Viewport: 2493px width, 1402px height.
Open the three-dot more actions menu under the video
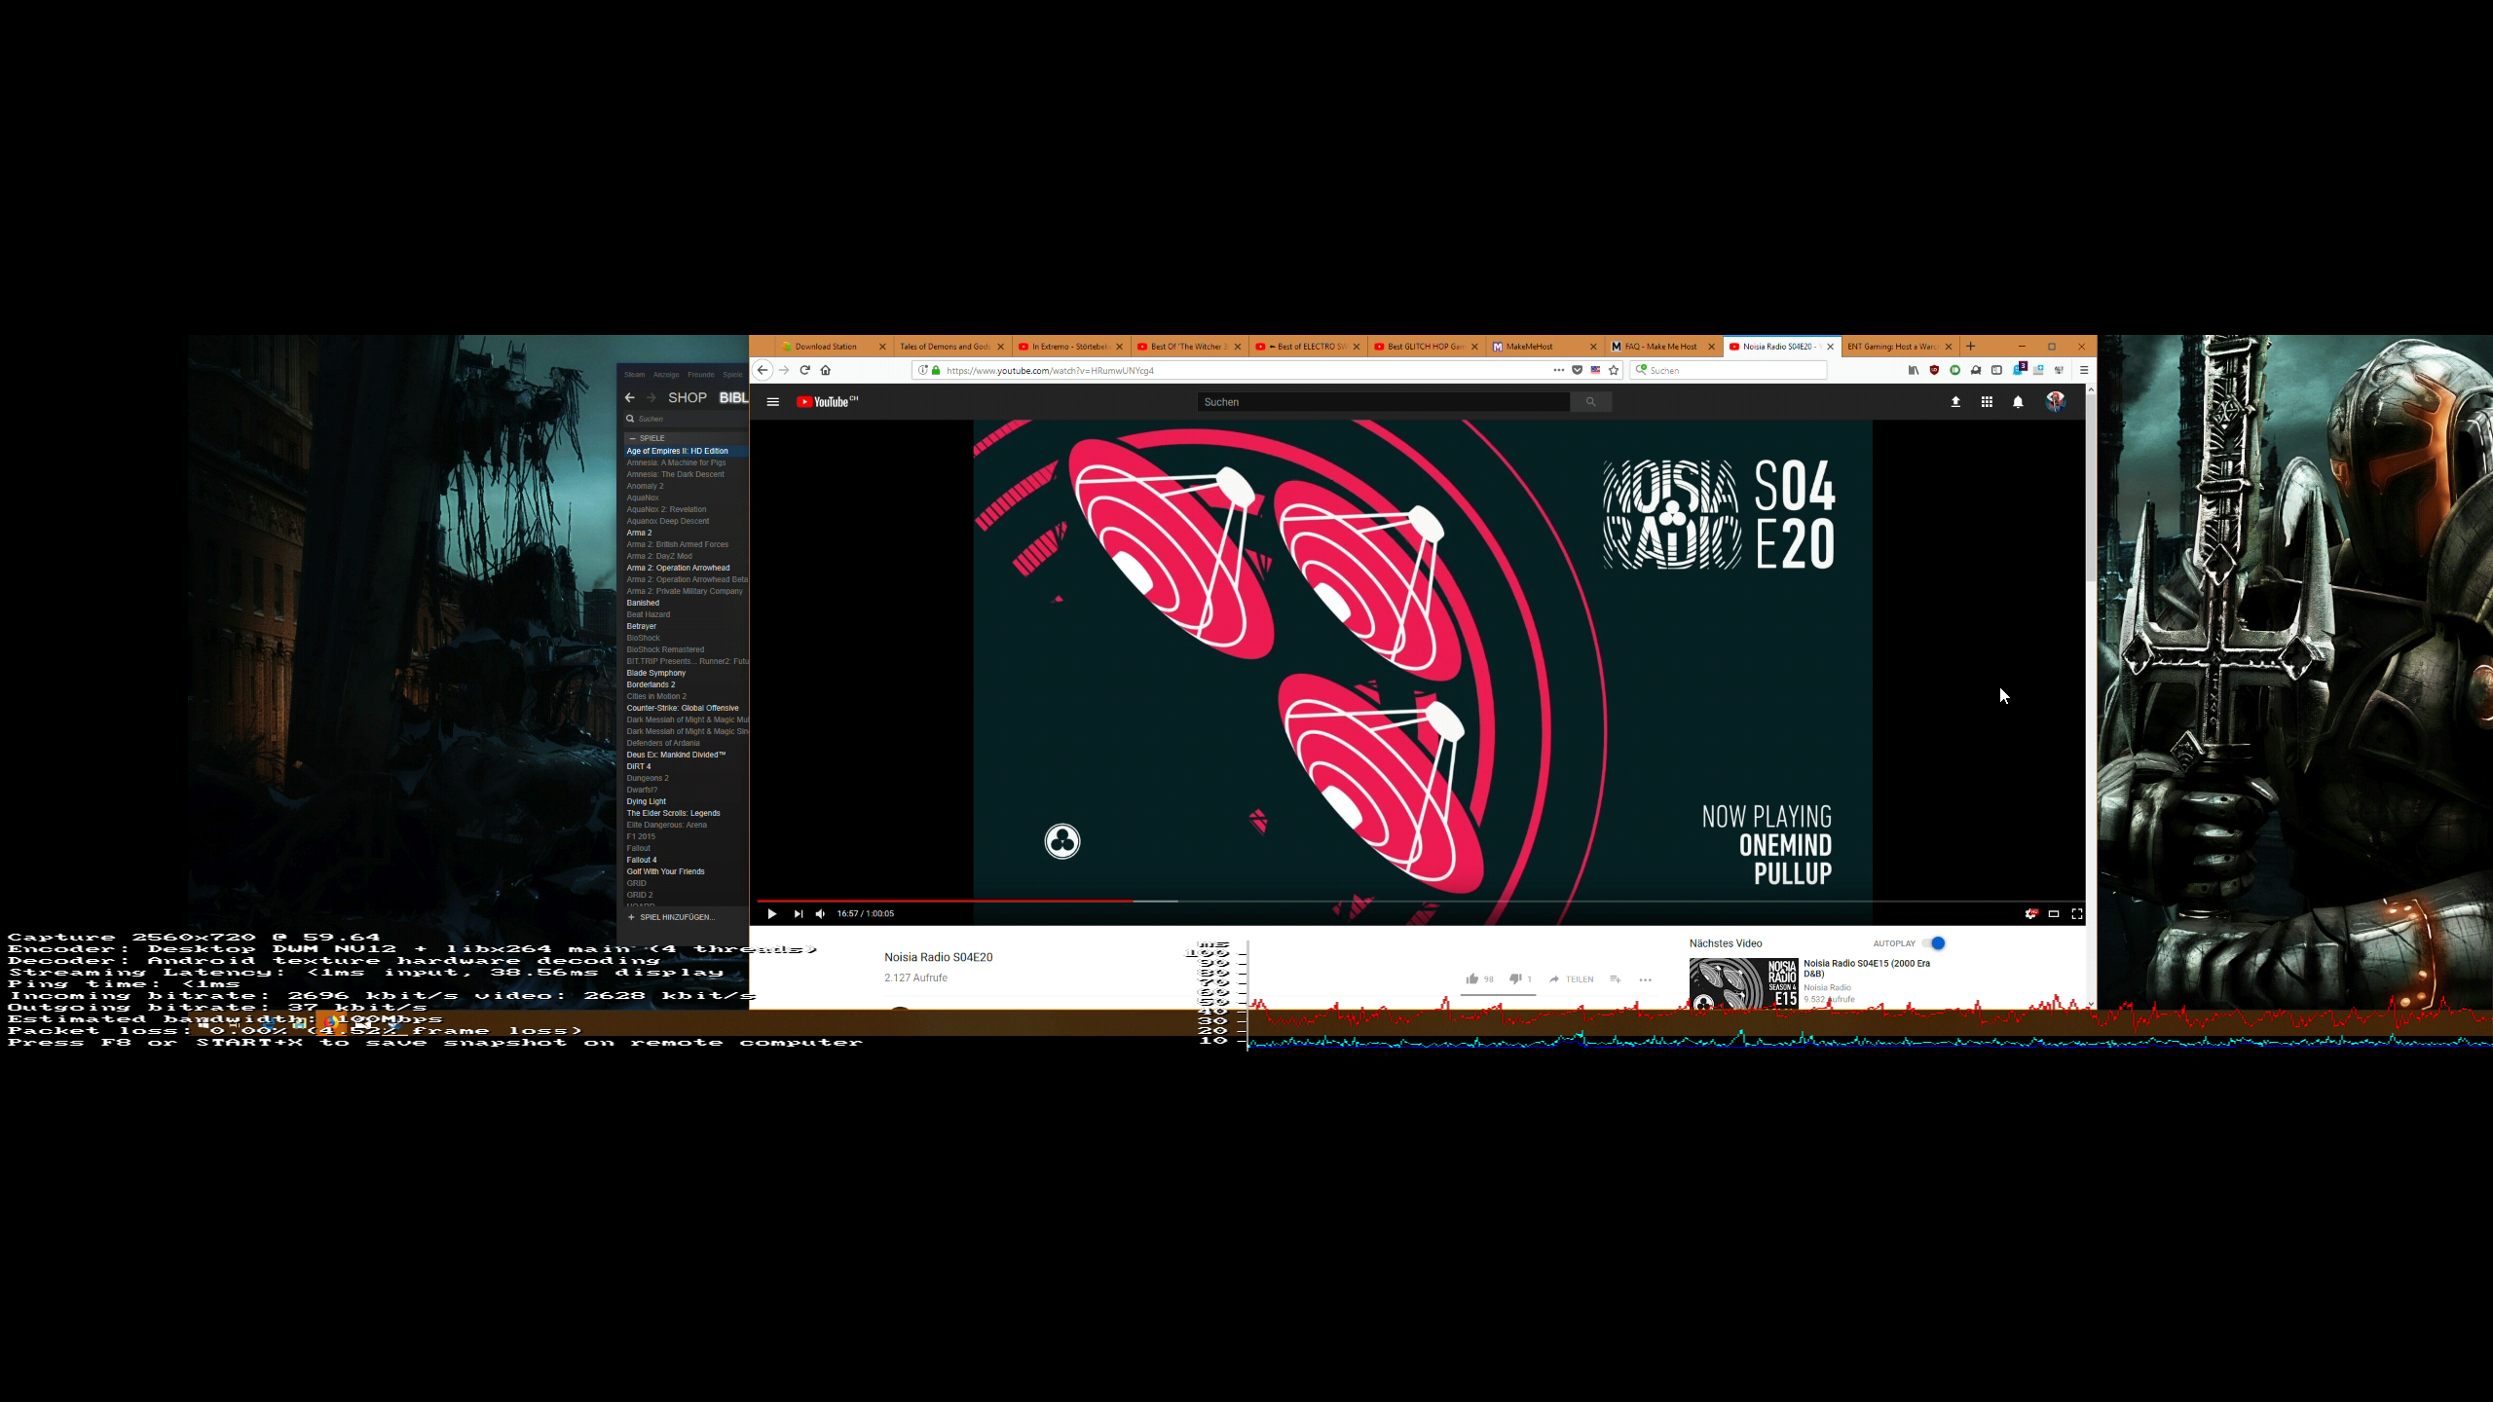(x=1645, y=979)
